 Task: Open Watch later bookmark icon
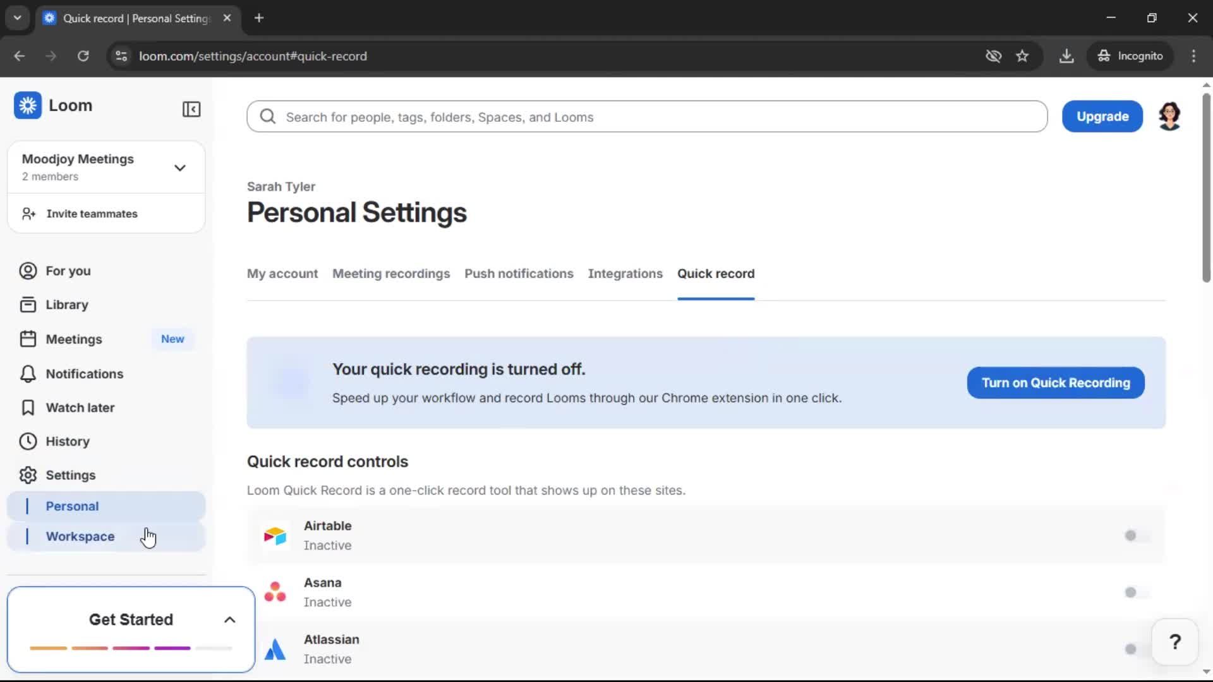pos(27,408)
